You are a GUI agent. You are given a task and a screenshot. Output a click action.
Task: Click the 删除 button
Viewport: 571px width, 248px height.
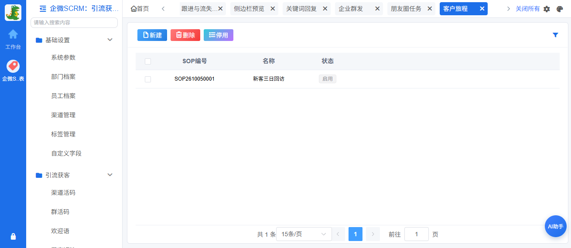[185, 35]
